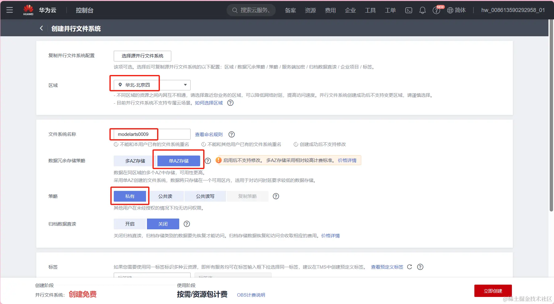Image resolution: width=554 pixels, height=304 pixels.
Task: Expand the 区域 dropdown arrow
Action: point(185,85)
